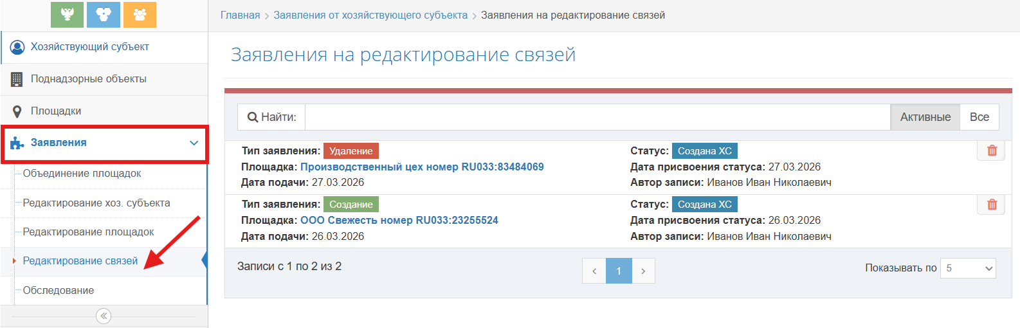
Task: Collapse the sidebar with double-arrow button
Action: tap(104, 316)
